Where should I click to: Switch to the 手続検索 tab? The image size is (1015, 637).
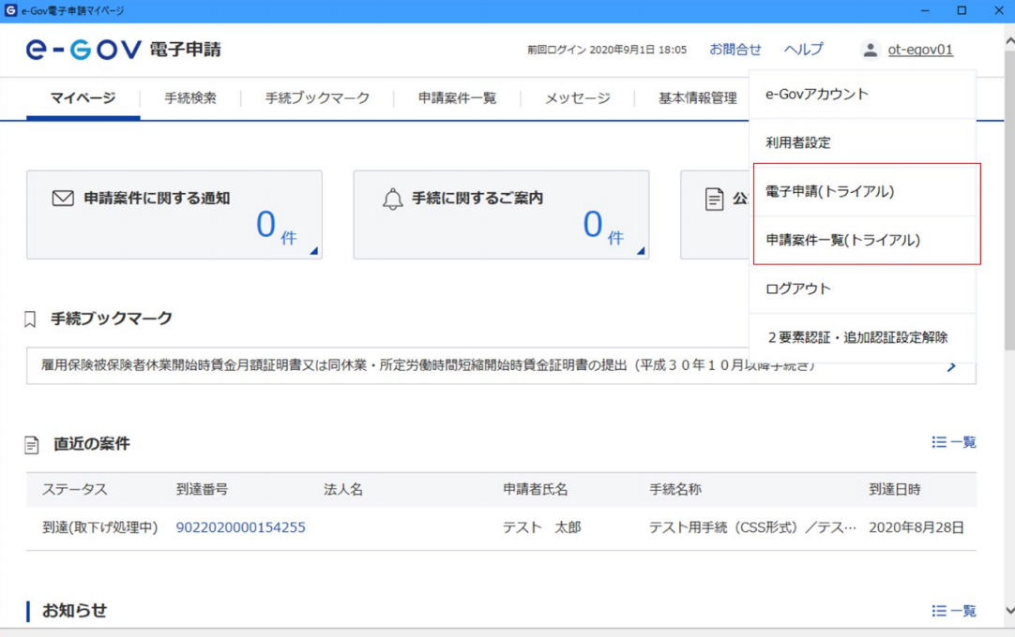190,98
